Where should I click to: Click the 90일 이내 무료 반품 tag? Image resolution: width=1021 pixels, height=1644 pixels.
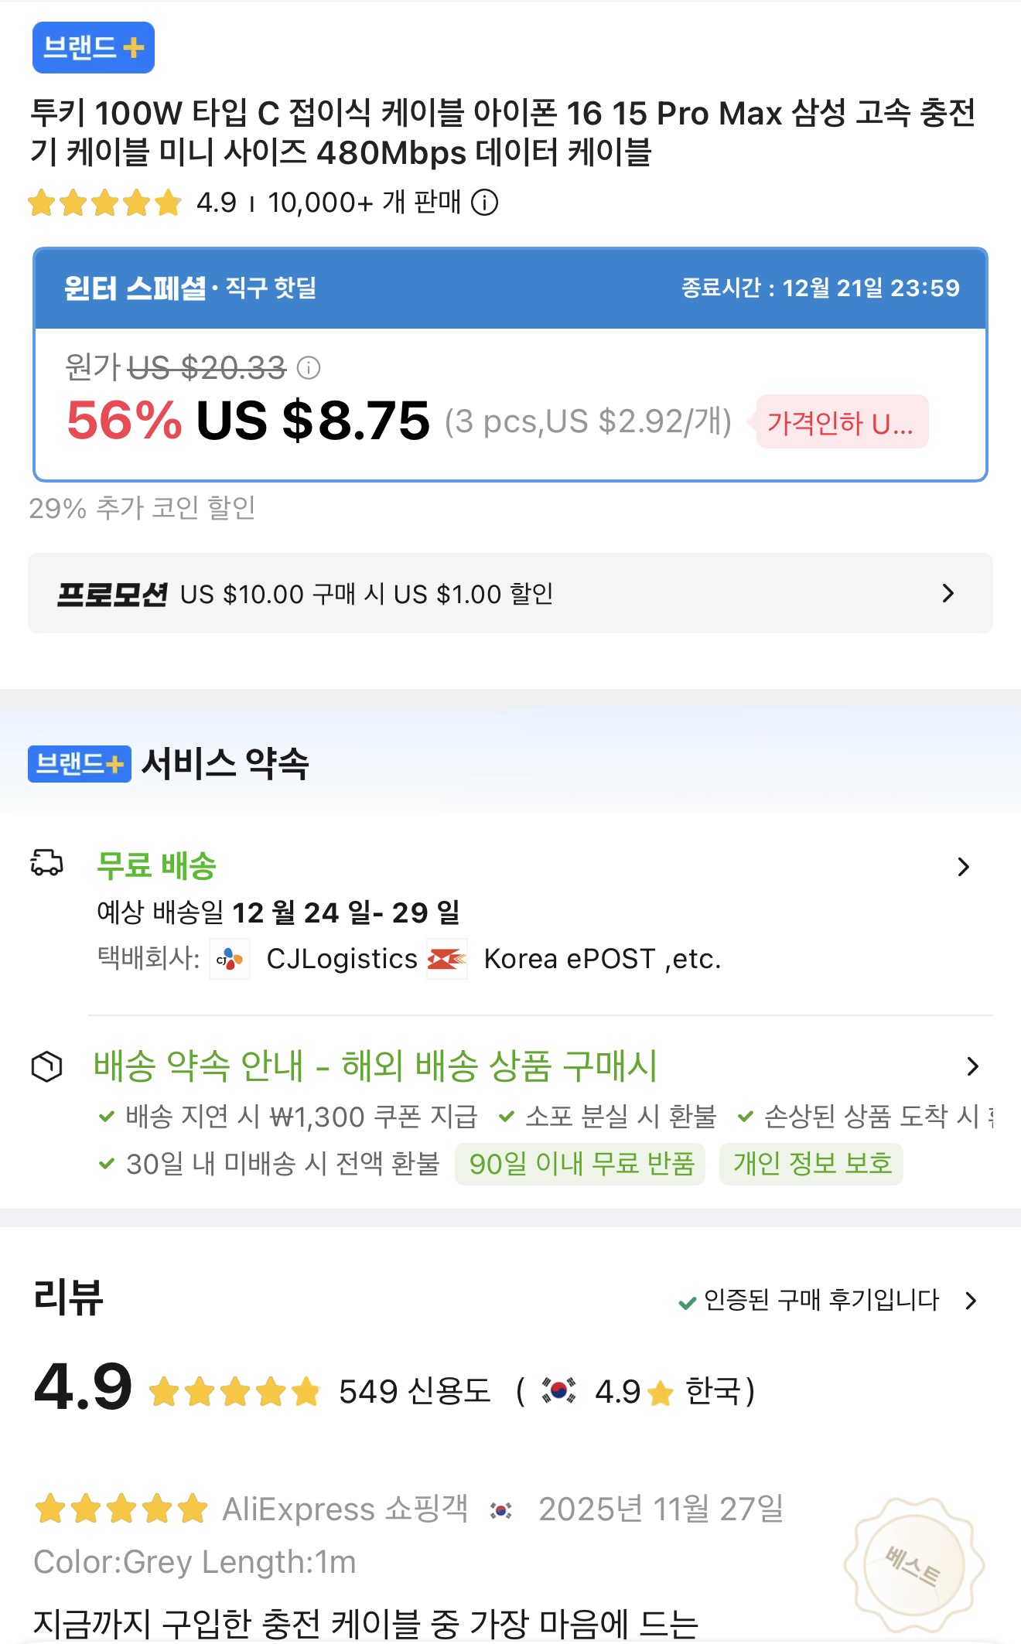(x=580, y=1165)
